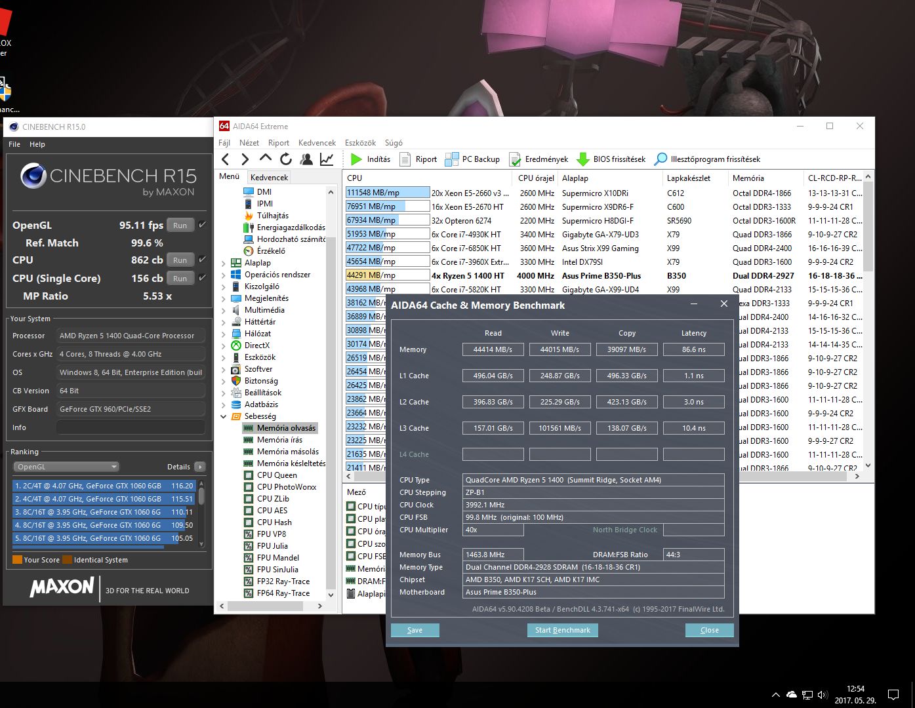Image resolution: width=915 pixels, height=708 pixels.
Task: Select CPU Queen benchmark
Action: click(277, 475)
